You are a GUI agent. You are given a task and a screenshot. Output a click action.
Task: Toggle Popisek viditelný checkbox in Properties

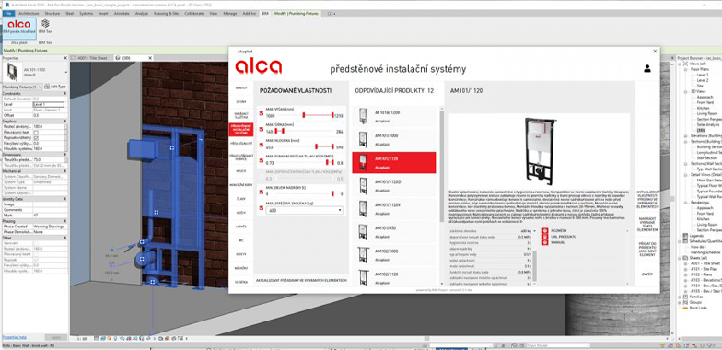coord(36,138)
